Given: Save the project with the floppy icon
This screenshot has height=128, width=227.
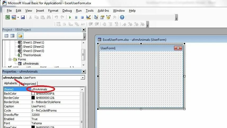Looking at the screenshot, I should pyautogui.click(x=23, y=17).
